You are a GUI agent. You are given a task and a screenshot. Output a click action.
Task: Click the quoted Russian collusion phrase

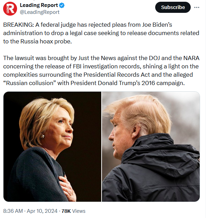(30, 83)
